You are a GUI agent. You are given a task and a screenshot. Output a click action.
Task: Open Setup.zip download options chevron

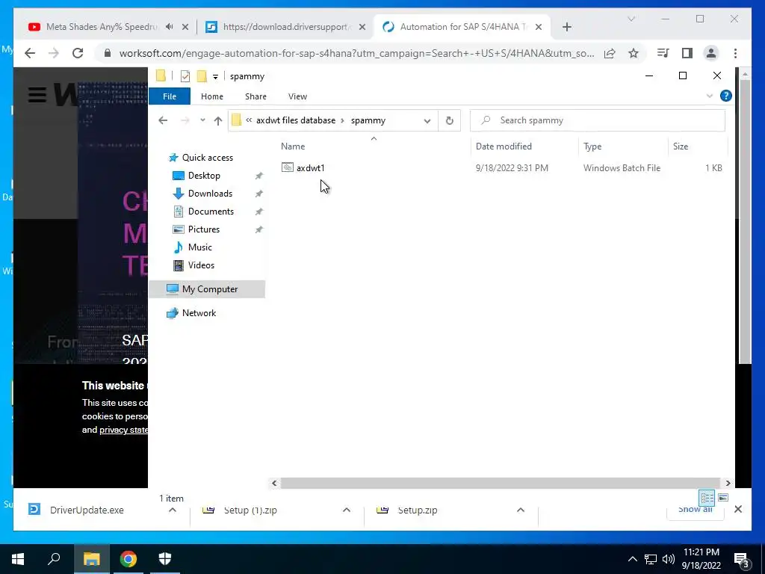[521, 510]
